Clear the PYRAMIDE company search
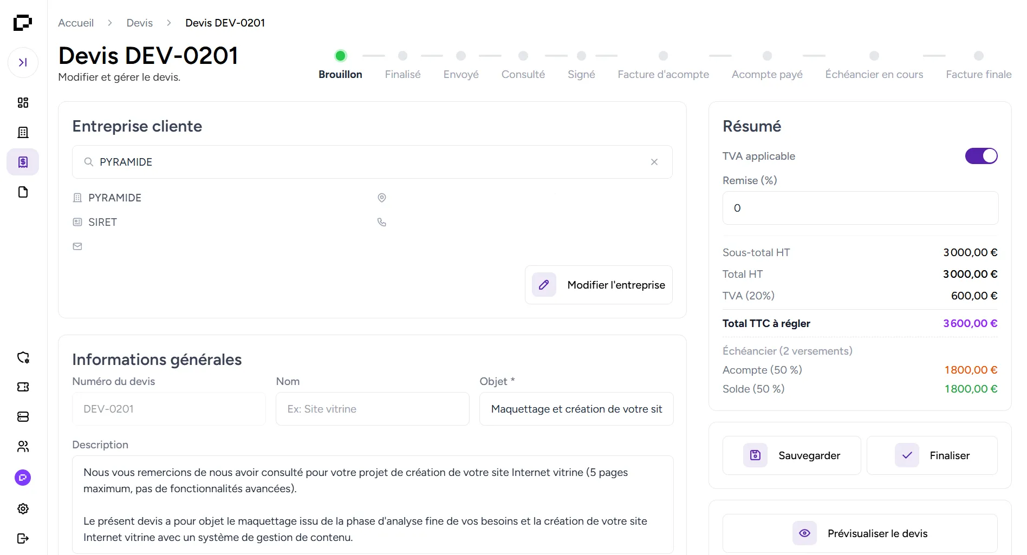Image resolution: width=1027 pixels, height=555 pixels. pos(654,162)
